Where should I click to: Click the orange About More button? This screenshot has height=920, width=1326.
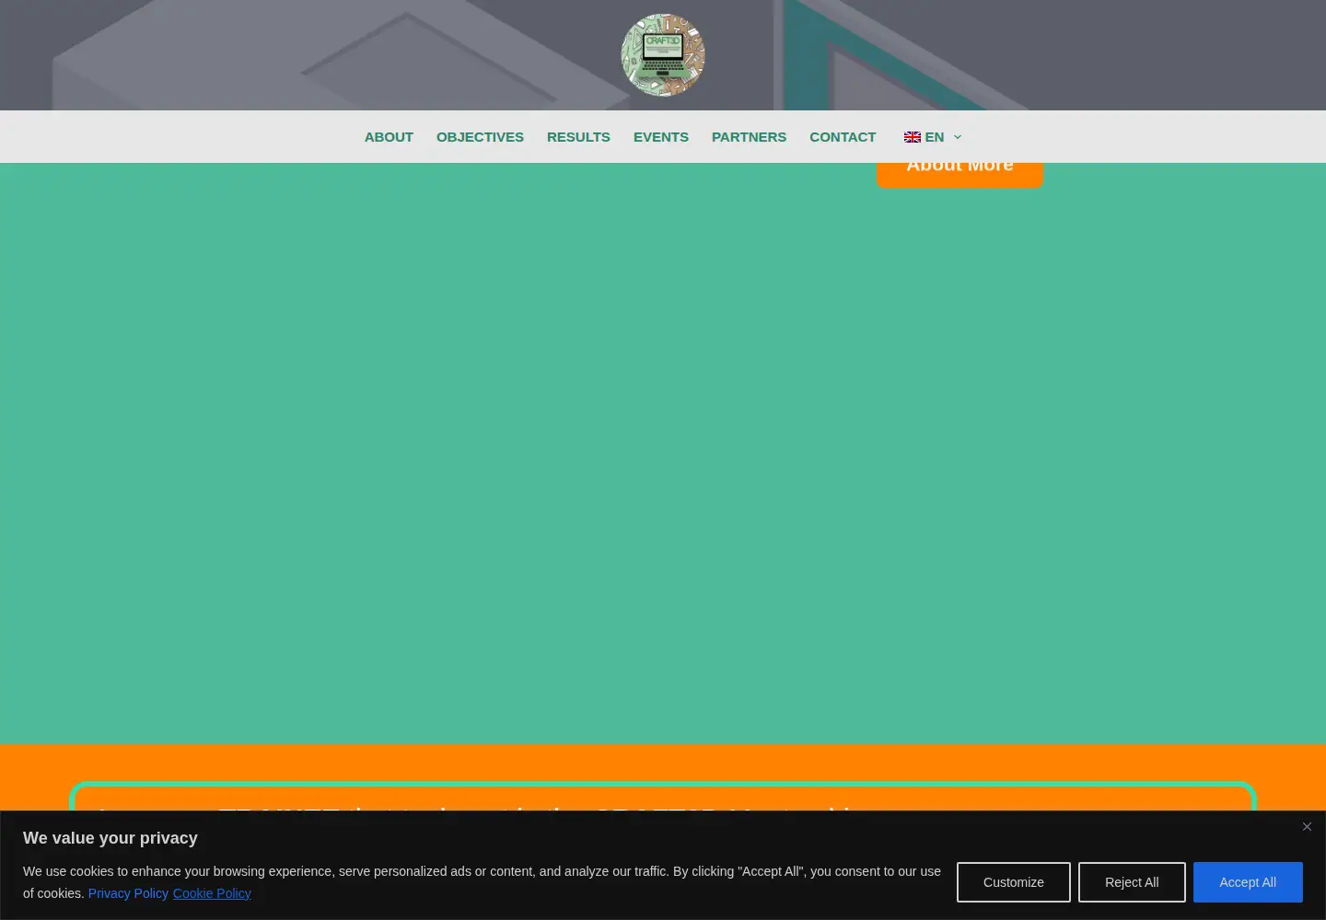pyautogui.click(x=960, y=175)
